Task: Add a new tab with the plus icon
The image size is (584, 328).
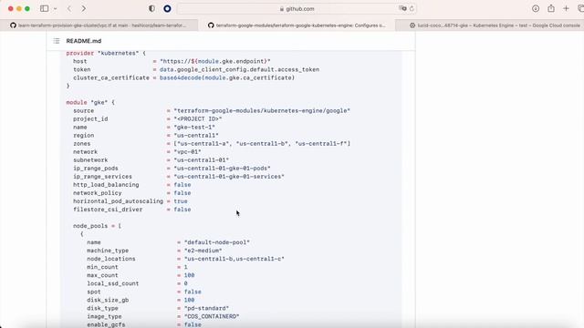Action: pos(566,8)
